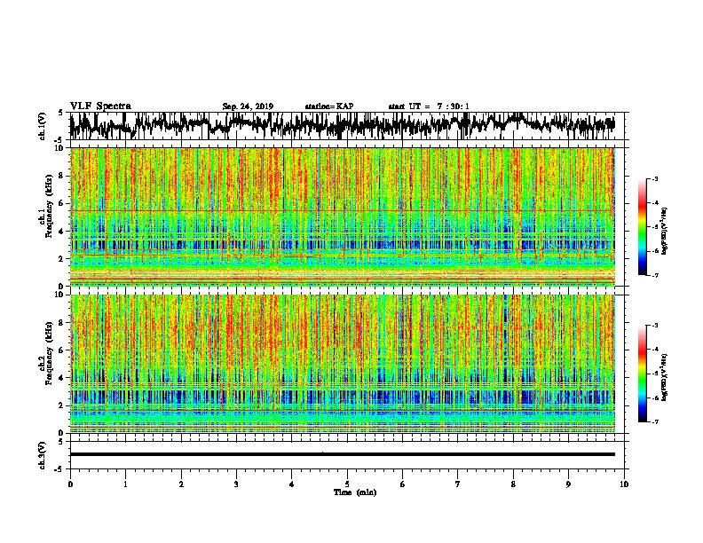Viewport: 703px width, 543px height.
Task: Click the "ch.1(V)" axis label
Action: pyautogui.click(x=43, y=126)
